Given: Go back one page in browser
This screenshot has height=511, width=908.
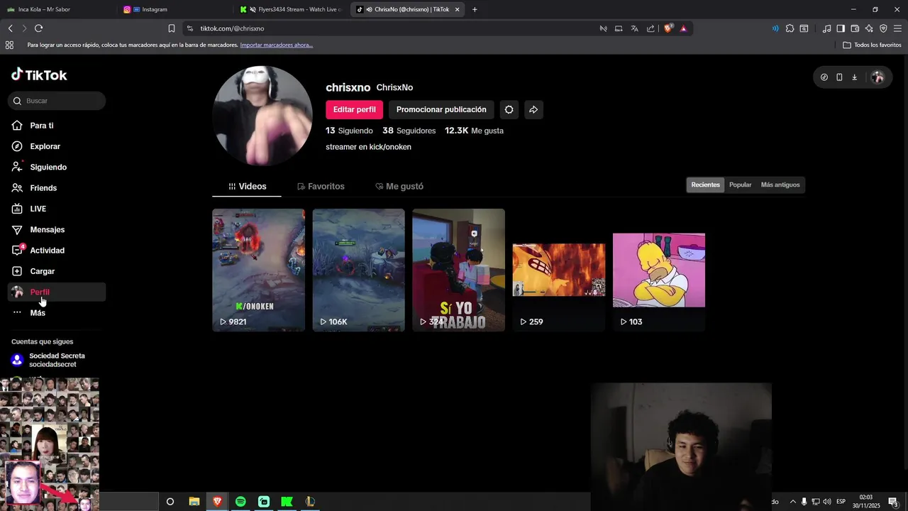Looking at the screenshot, I should pos(10,28).
